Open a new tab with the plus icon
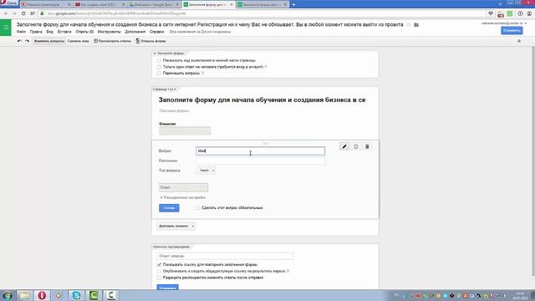Viewport: 535px width, 301px height. pyautogui.click(x=293, y=4)
